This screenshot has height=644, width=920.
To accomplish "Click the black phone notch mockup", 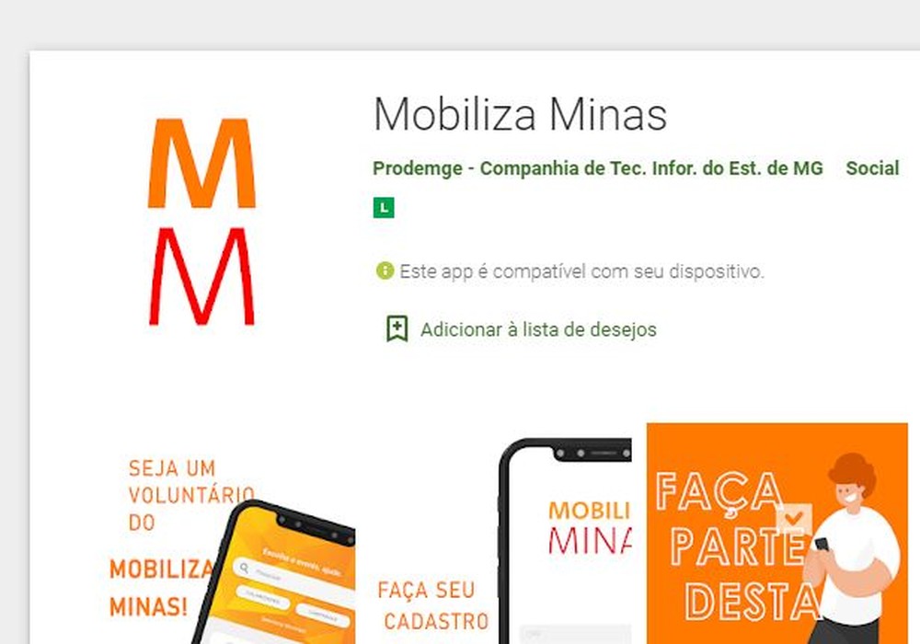I will click(565, 541).
